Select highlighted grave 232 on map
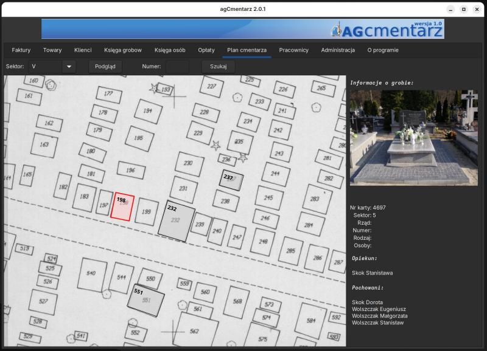The image size is (487, 351). point(176,221)
